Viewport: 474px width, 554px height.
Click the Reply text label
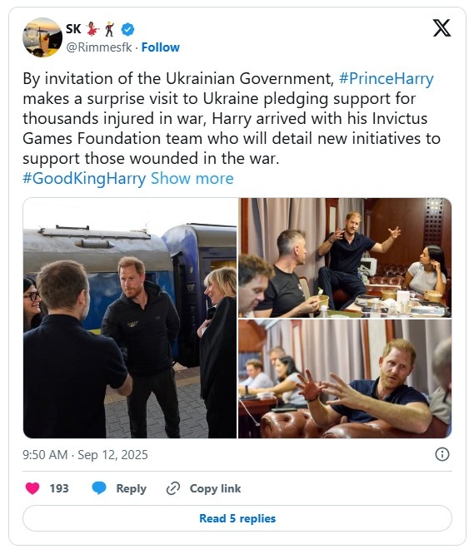click(132, 488)
